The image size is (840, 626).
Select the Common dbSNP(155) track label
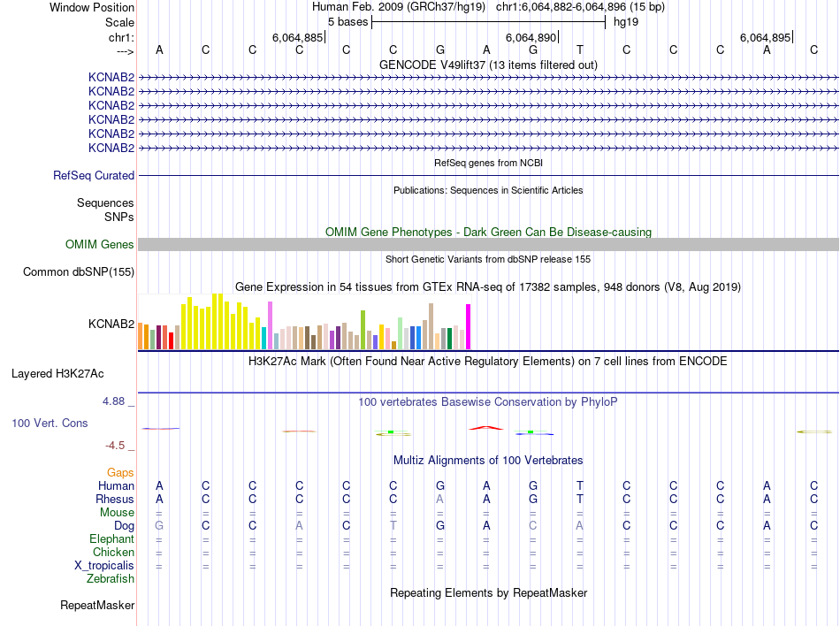pyautogui.click(x=78, y=272)
